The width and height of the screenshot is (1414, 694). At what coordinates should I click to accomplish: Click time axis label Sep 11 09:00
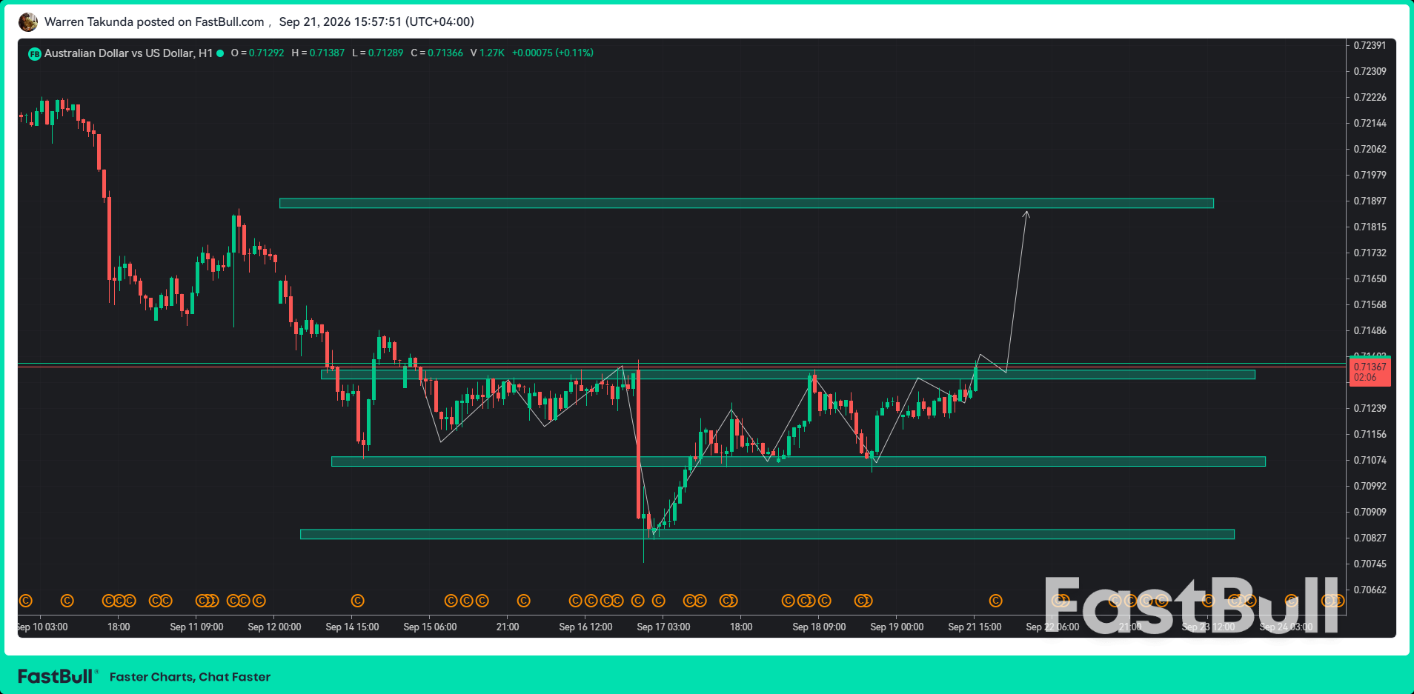pos(196,627)
